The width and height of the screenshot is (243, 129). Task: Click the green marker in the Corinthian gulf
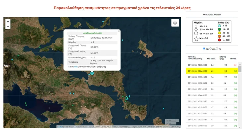(25, 103)
